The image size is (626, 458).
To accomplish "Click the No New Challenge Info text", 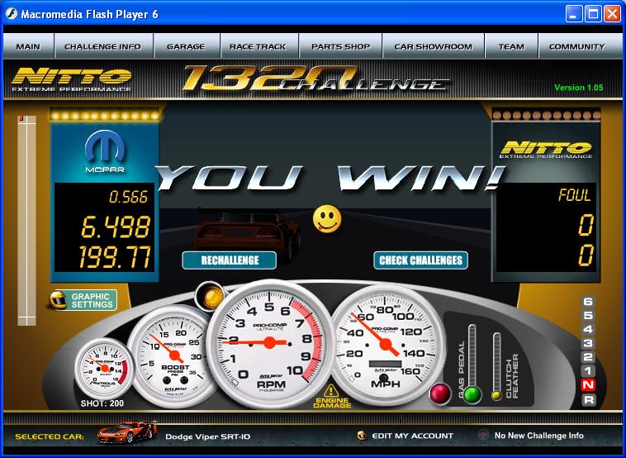I will pyautogui.click(x=539, y=436).
